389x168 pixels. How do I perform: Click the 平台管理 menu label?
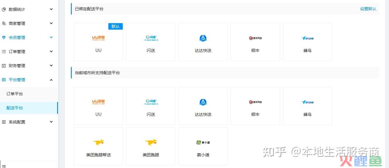pyautogui.click(x=17, y=80)
